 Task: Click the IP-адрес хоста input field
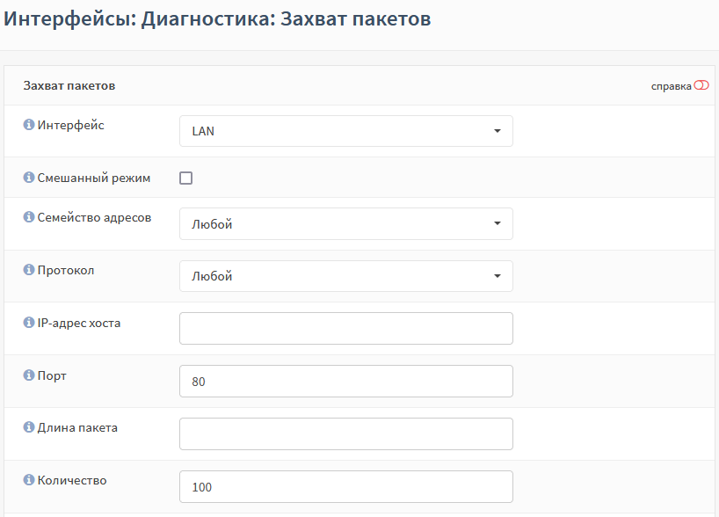point(345,329)
